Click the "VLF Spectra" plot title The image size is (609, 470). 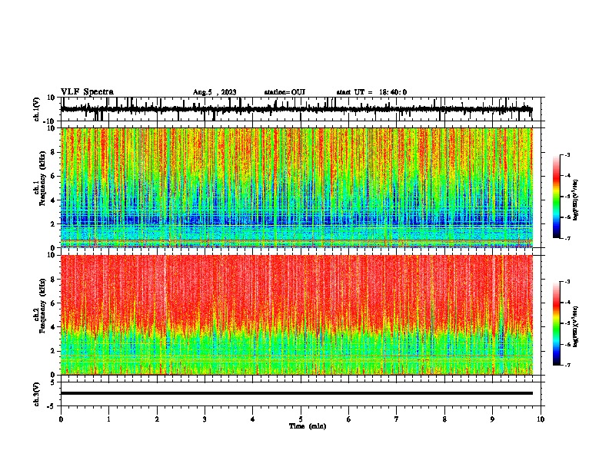[x=87, y=92]
